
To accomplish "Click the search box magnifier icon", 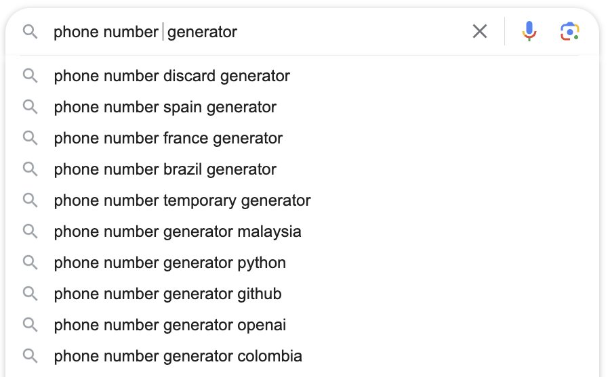I will pos(30,32).
